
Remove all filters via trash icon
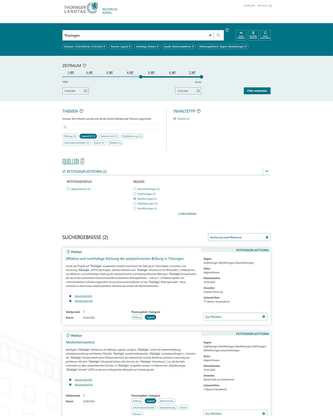click(x=253, y=35)
